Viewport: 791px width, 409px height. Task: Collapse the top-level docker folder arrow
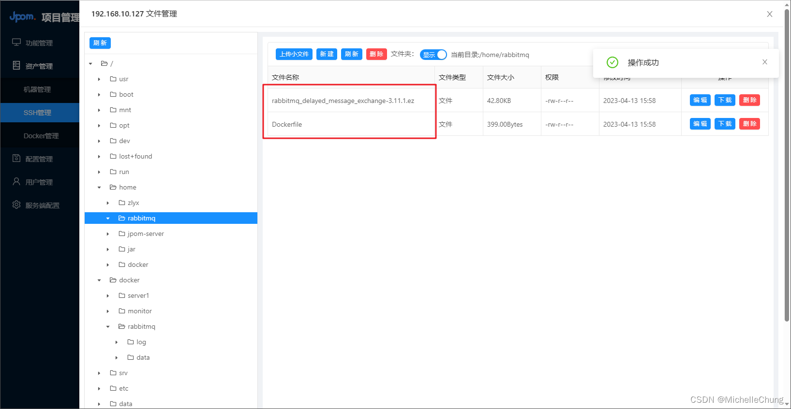[99, 280]
